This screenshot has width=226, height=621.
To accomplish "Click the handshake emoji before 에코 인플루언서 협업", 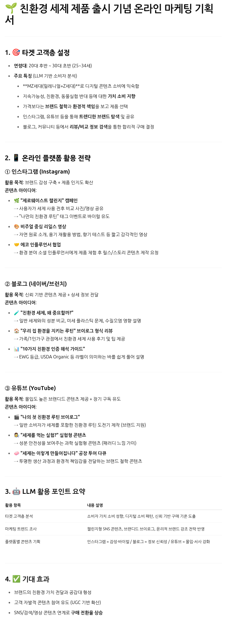I will pyautogui.click(x=17, y=244).
